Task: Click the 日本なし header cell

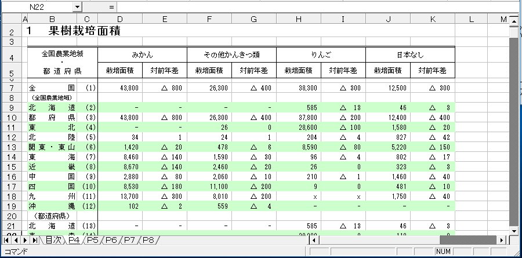Action: (410, 54)
